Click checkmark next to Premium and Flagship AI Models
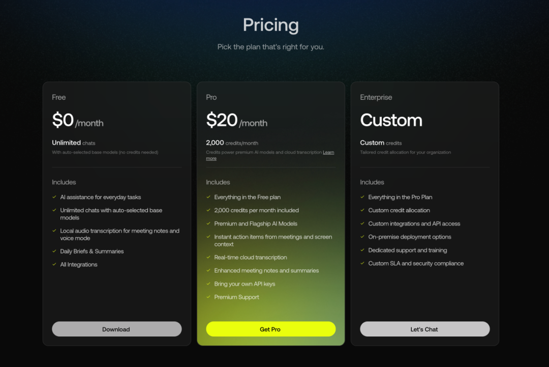The height and width of the screenshot is (367, 549). (x=208, y=224)
